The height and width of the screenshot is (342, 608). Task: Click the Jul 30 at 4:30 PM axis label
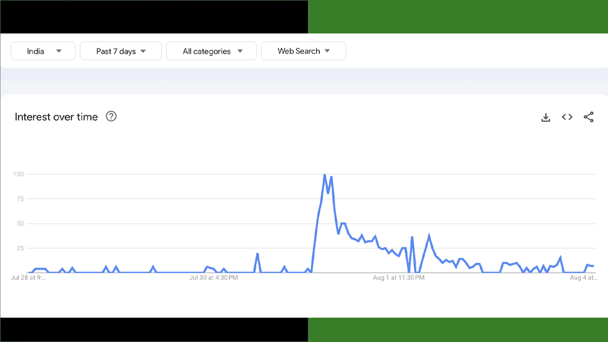coord(214,278)
